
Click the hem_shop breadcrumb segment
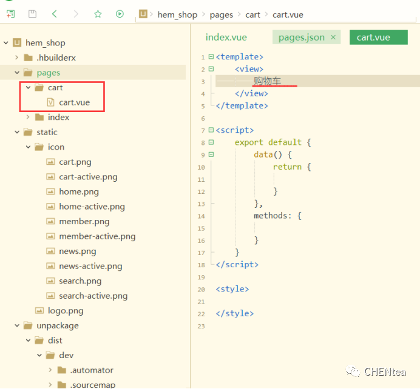coord(177,15)
